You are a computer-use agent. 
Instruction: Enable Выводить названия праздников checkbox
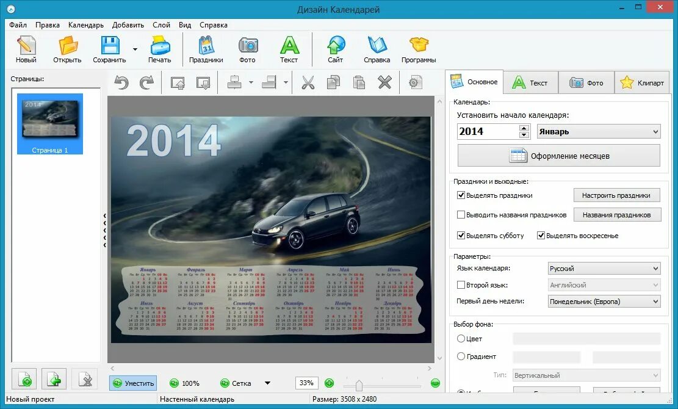[x=461, y=214]
